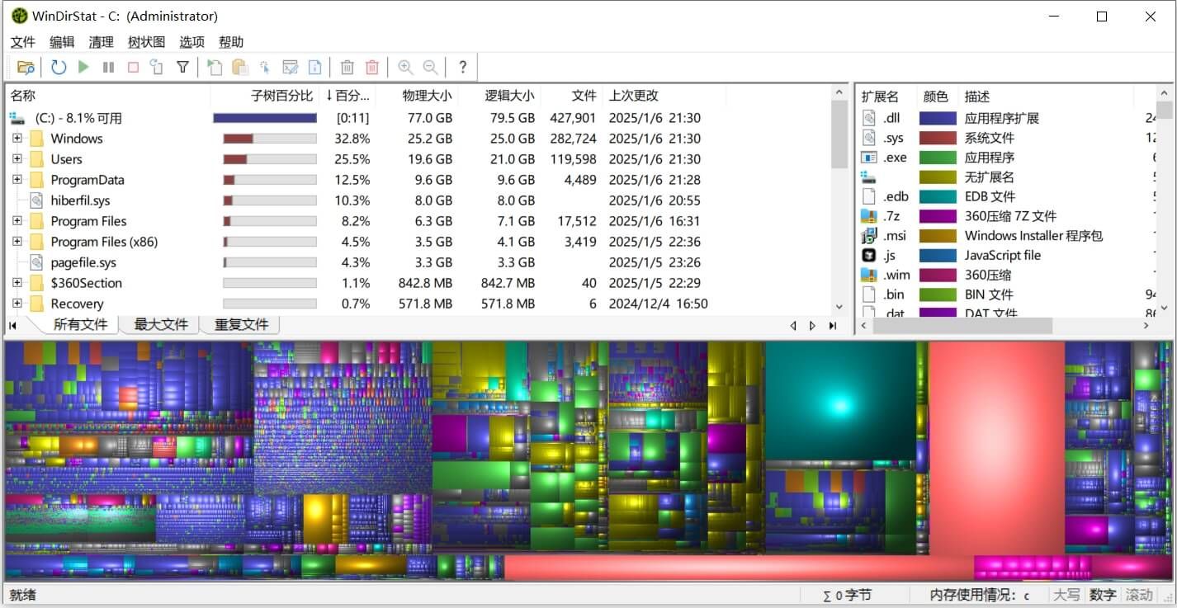The height and width of the screenshot is (608, 1177).
Task: Open the 清理 menu
Action: click(x=102, y=42)
